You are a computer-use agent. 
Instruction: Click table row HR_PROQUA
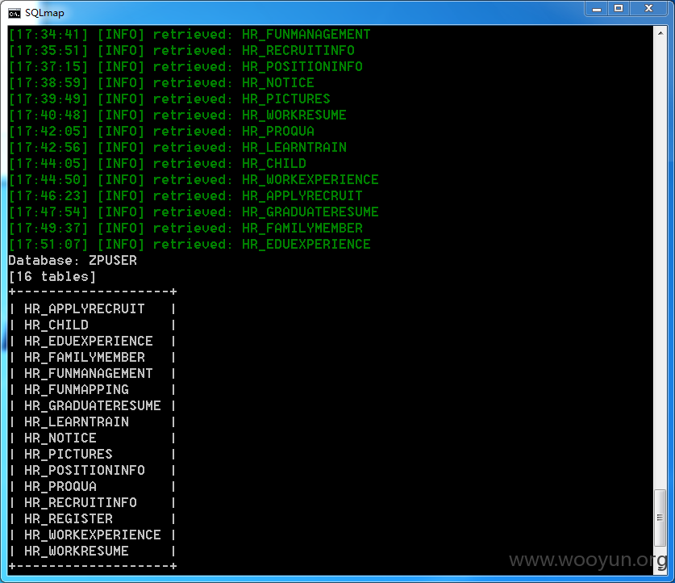tap(93, 486)
